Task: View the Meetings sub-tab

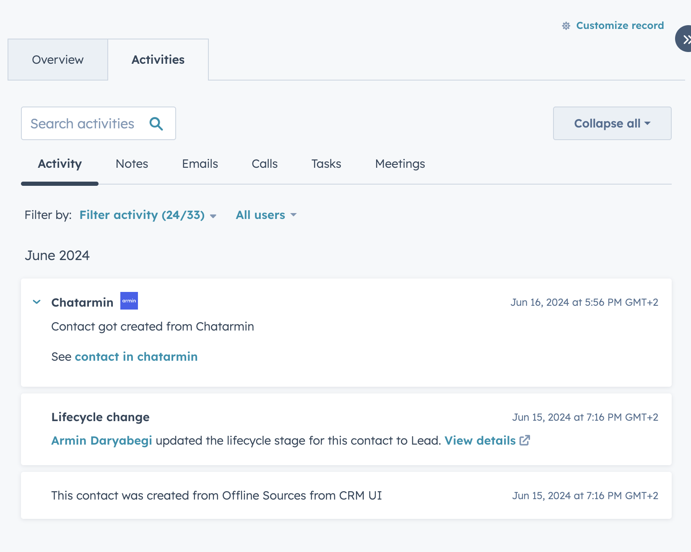Action: pyautogui.click(x=400, y=164)
